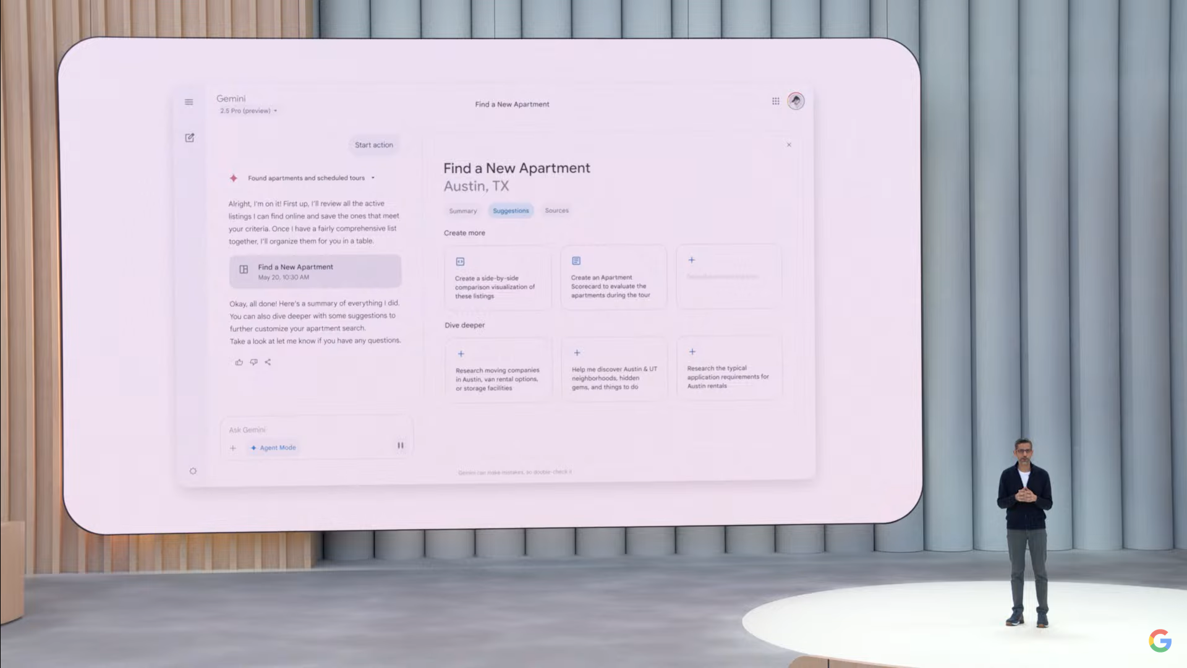1187x668 pixels.
Task: Open settings gear in sidebar
Action: 193,471
